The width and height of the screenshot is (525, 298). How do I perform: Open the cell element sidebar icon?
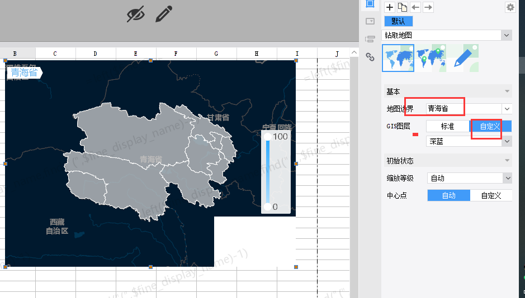pyautogui.click(x=370, y=4)
